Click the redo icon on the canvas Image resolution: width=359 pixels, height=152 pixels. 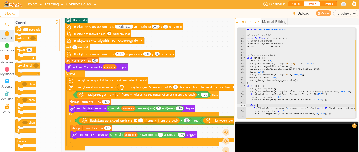click(226, 142)
